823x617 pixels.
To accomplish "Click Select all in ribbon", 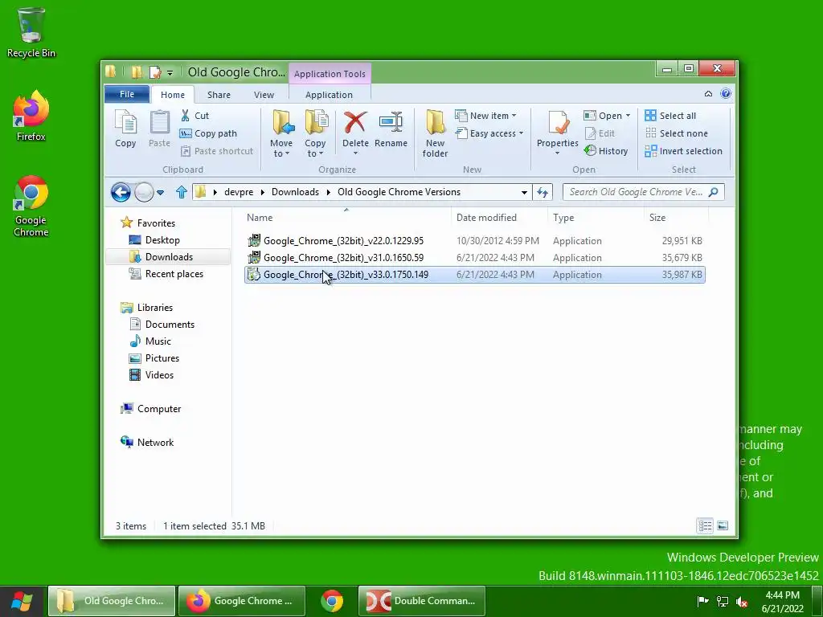I will (671, 116).
